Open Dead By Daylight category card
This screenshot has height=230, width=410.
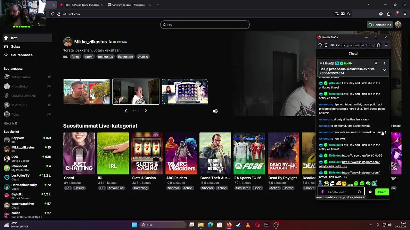coord(283,153)
